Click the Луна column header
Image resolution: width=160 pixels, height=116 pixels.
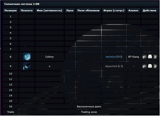[x=70, y=11]
